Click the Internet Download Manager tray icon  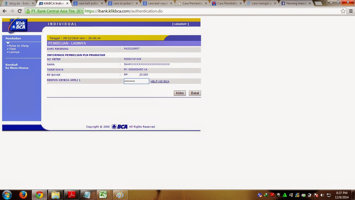[266, 195]
